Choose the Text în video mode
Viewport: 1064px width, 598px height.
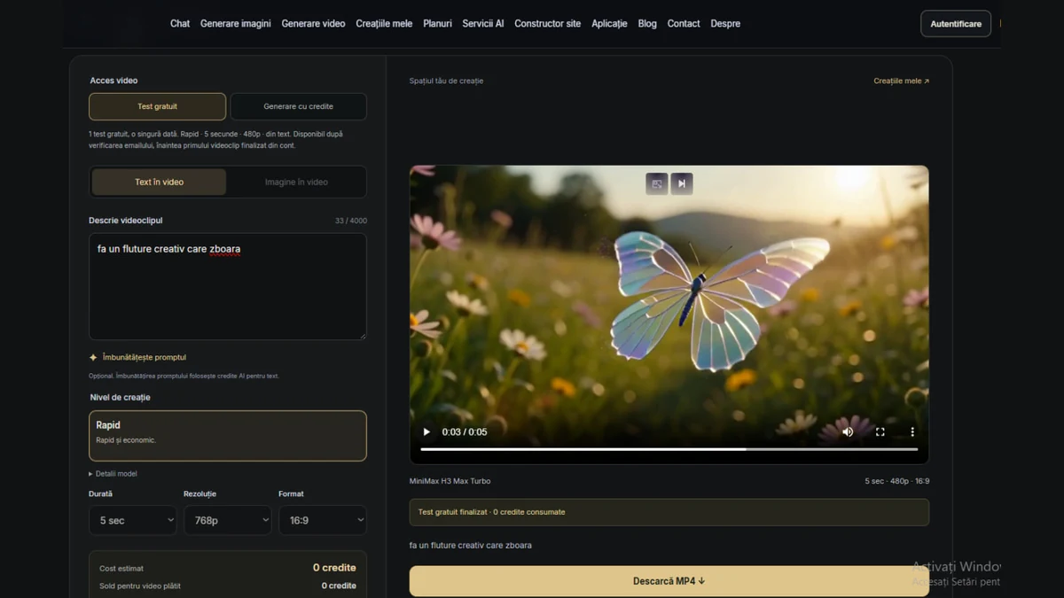160,183
